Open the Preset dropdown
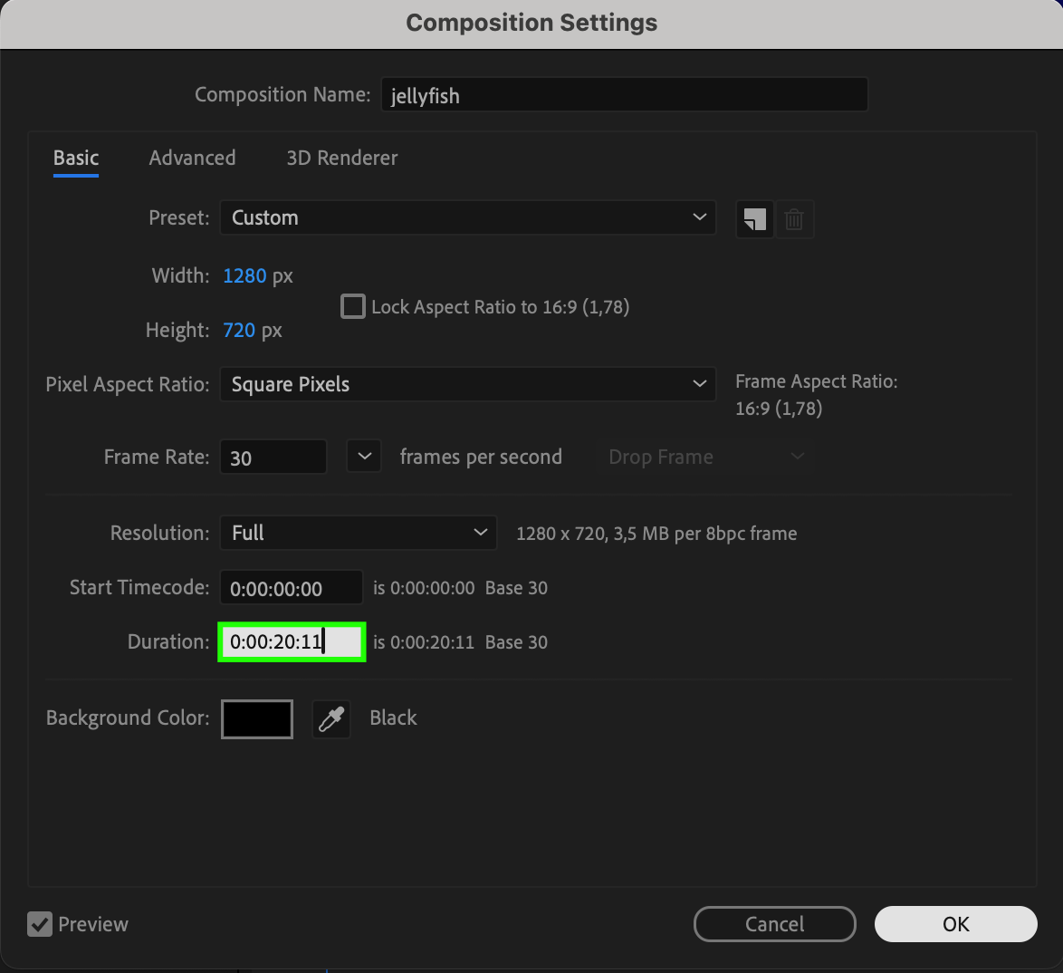 point(467,217)
